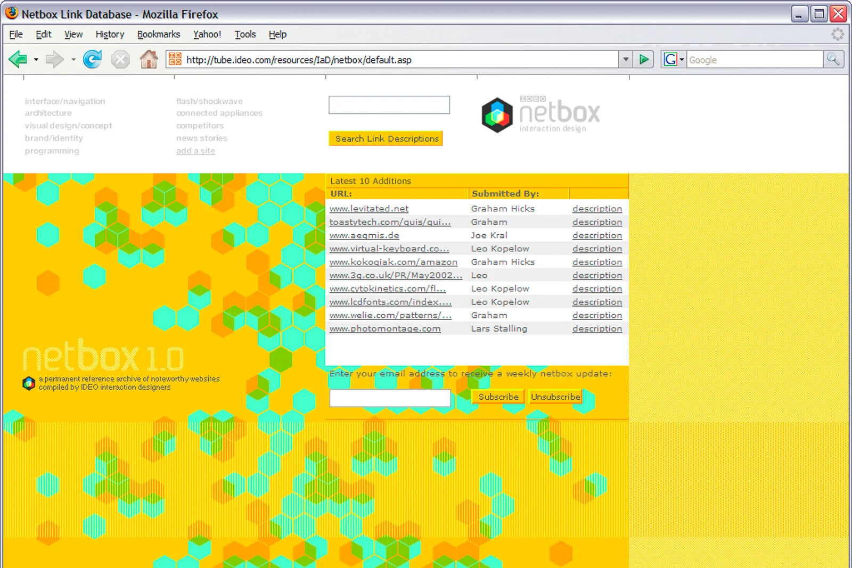
Task: Click the 'Latest 10 Additions' heading
Action: click(x=371, y=181)
